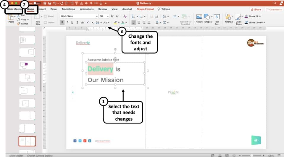Open Quick Styles gallery
The image size is (284, 157).
pyautogui.click(x=238, y=19)
